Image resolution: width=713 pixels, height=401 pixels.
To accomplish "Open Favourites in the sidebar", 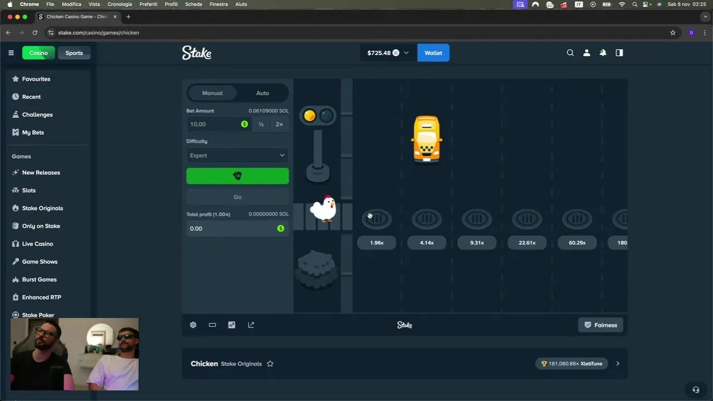I will tap(36, 79).
